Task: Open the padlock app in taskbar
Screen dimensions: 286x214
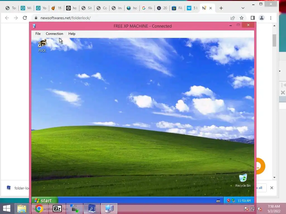Action: click(x=75, y=208)
